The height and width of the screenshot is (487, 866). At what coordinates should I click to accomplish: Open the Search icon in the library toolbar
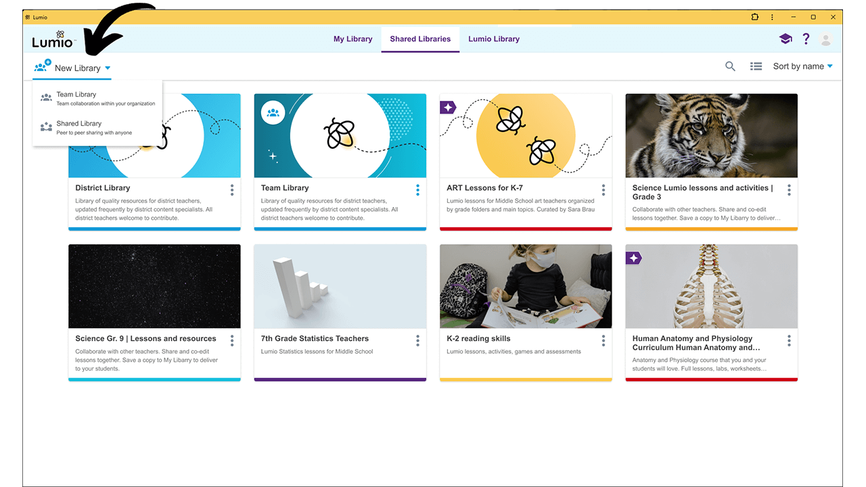730,66
